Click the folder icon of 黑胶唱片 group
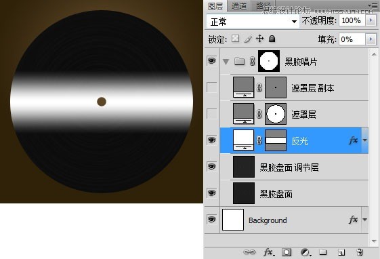 [x=239, y=61]
